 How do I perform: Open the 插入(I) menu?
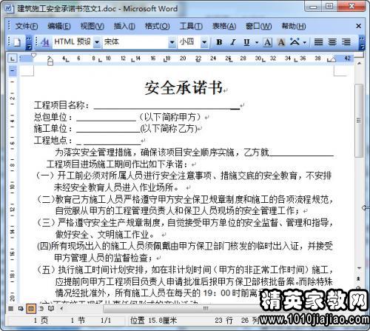[124, 26]
